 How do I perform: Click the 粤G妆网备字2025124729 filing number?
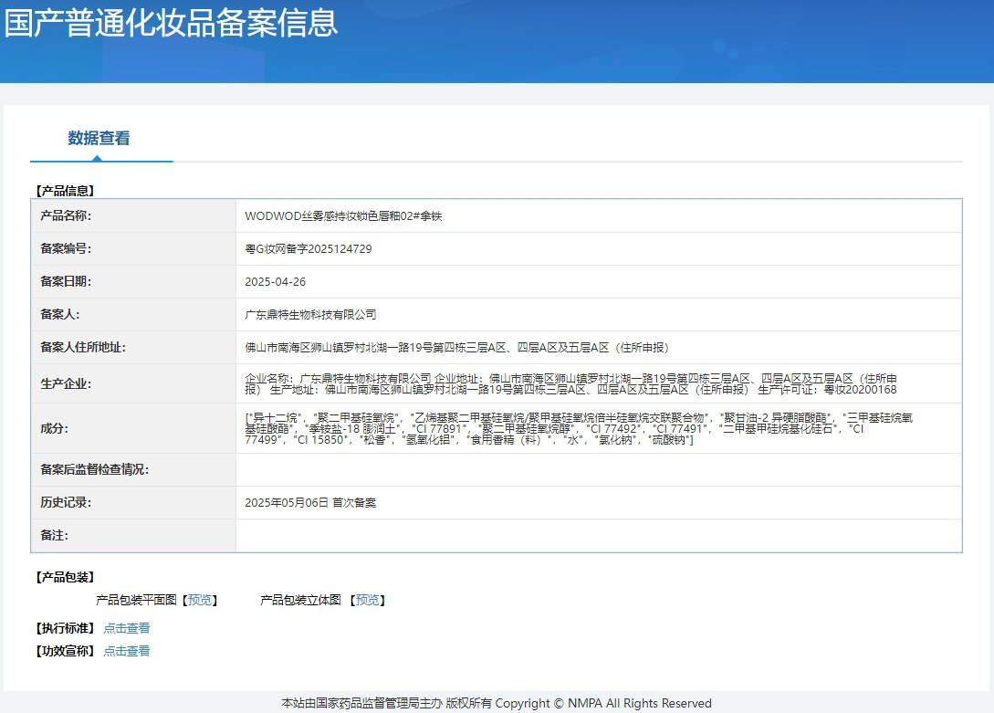309,249
